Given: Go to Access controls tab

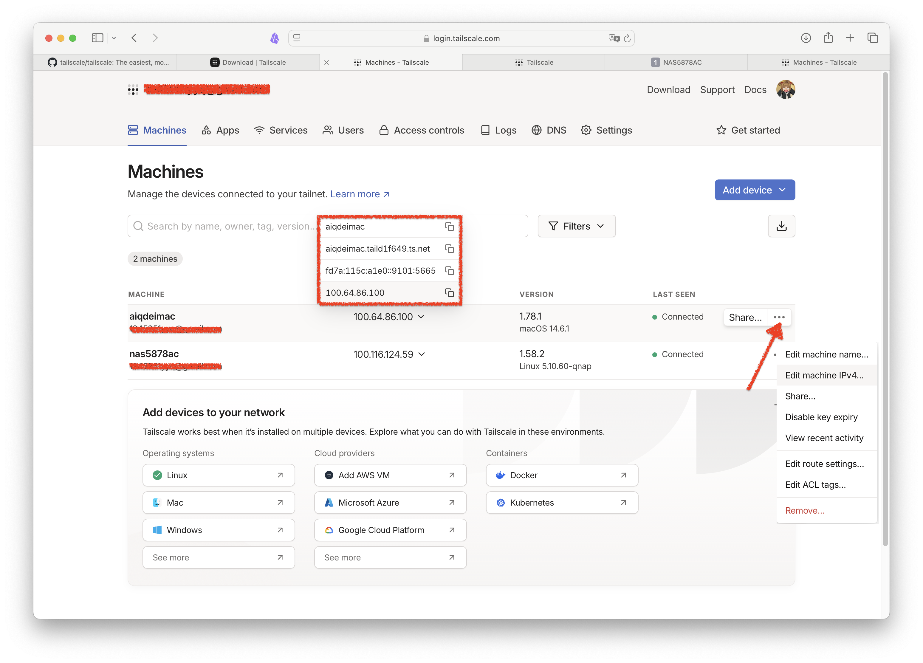Looking at the screenshot, I should (422, 130).
